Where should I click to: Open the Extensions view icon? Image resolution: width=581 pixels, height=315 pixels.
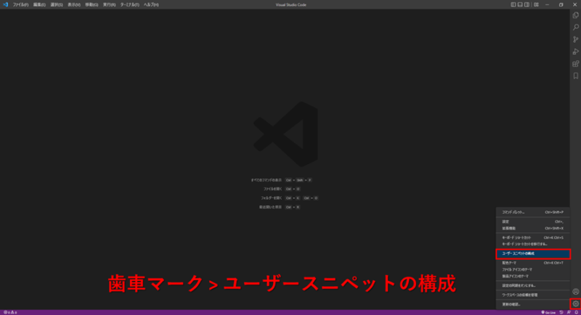[575, 63]
